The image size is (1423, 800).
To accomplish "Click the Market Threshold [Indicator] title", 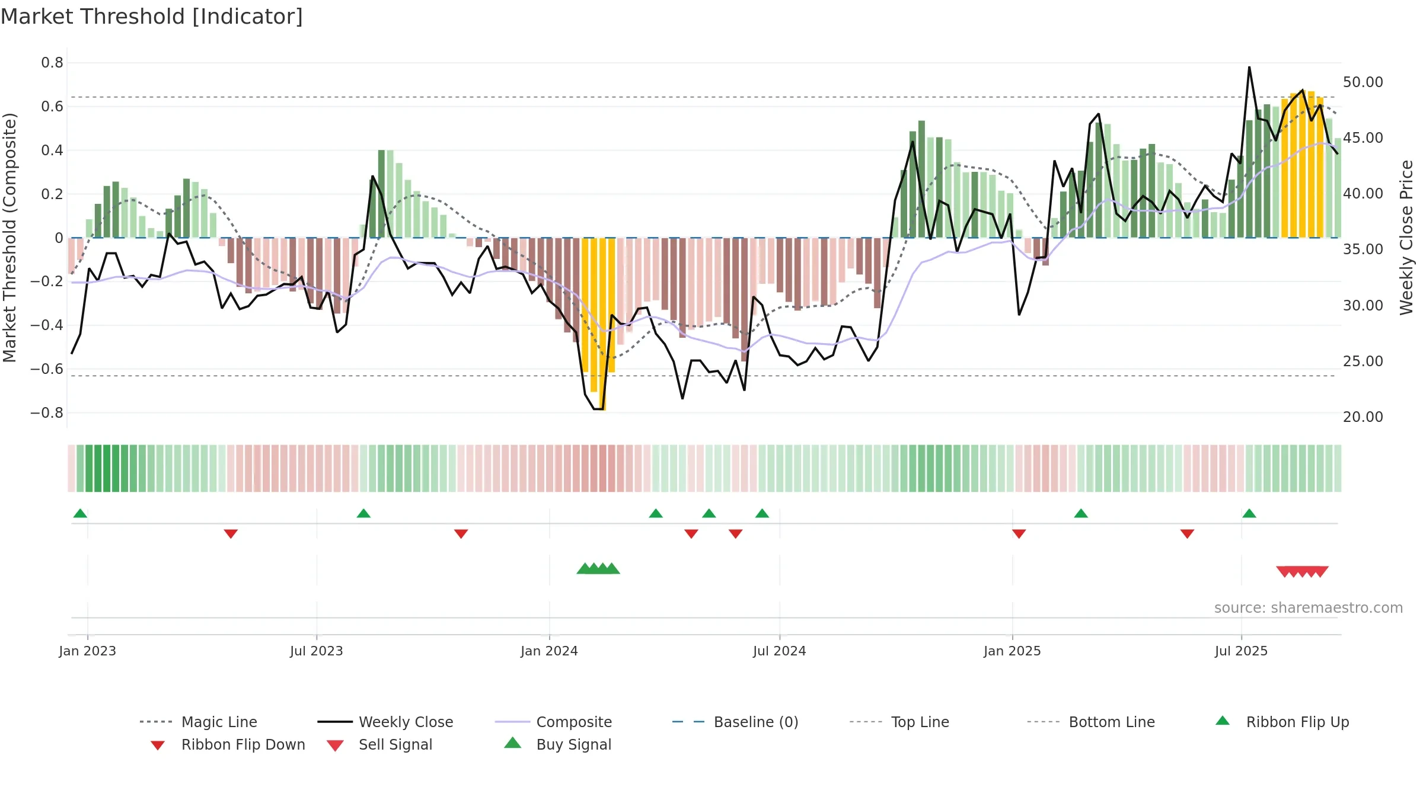I will point(152,17).
